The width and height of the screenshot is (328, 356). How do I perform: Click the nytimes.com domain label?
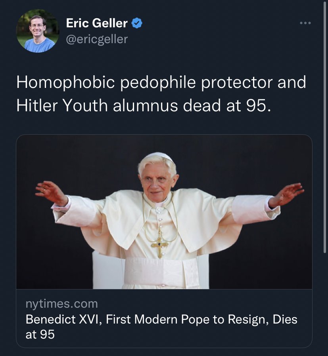tap(61, 304)
